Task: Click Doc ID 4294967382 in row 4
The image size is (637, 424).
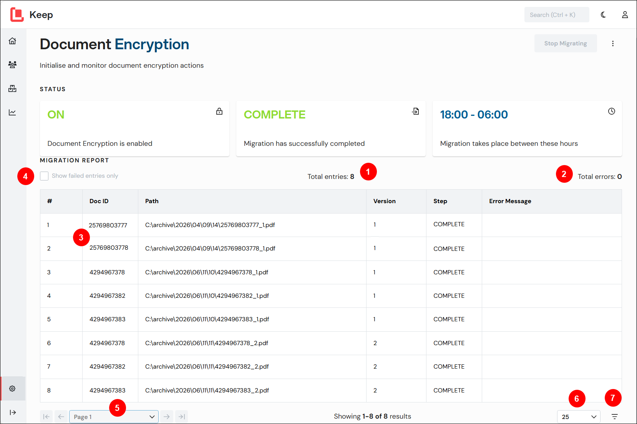Action: coord(108,296)
